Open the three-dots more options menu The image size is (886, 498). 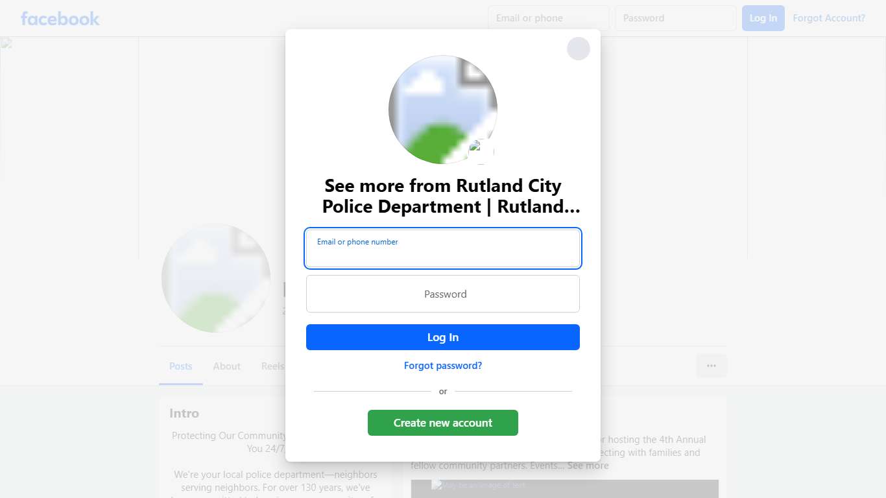click(x=711, y=366)
